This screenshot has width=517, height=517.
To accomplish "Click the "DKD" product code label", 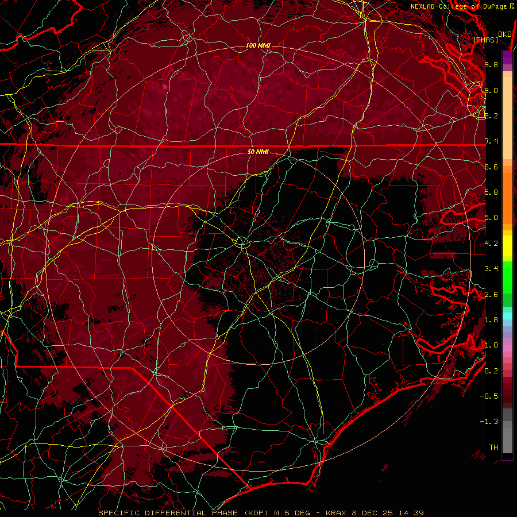I will 504,34.
